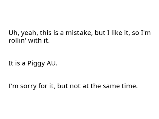Image resolution: width=159 pixels, height=119 pixels.
Task: Click the word "same" in last sentence
Action: tap(111, 86)
